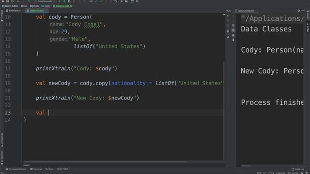Click the UTF-8 encoding status item
The width and height of the screenshot is (310, 174).
coord(271,173)
